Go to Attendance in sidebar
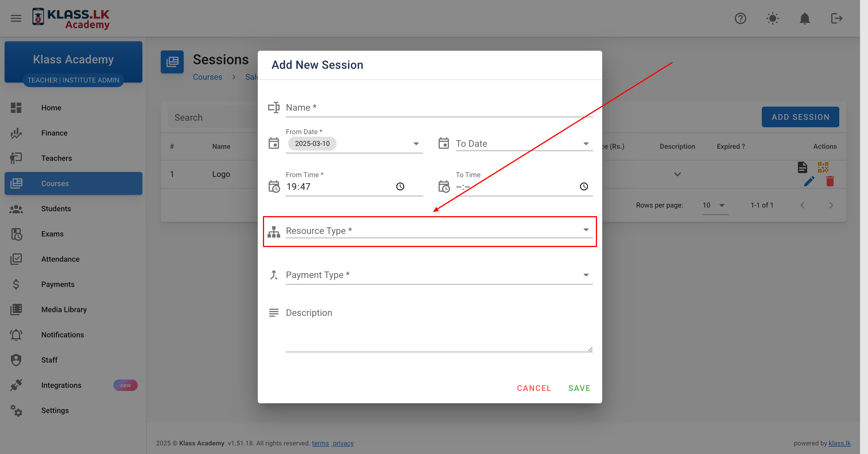 (60, 259)
